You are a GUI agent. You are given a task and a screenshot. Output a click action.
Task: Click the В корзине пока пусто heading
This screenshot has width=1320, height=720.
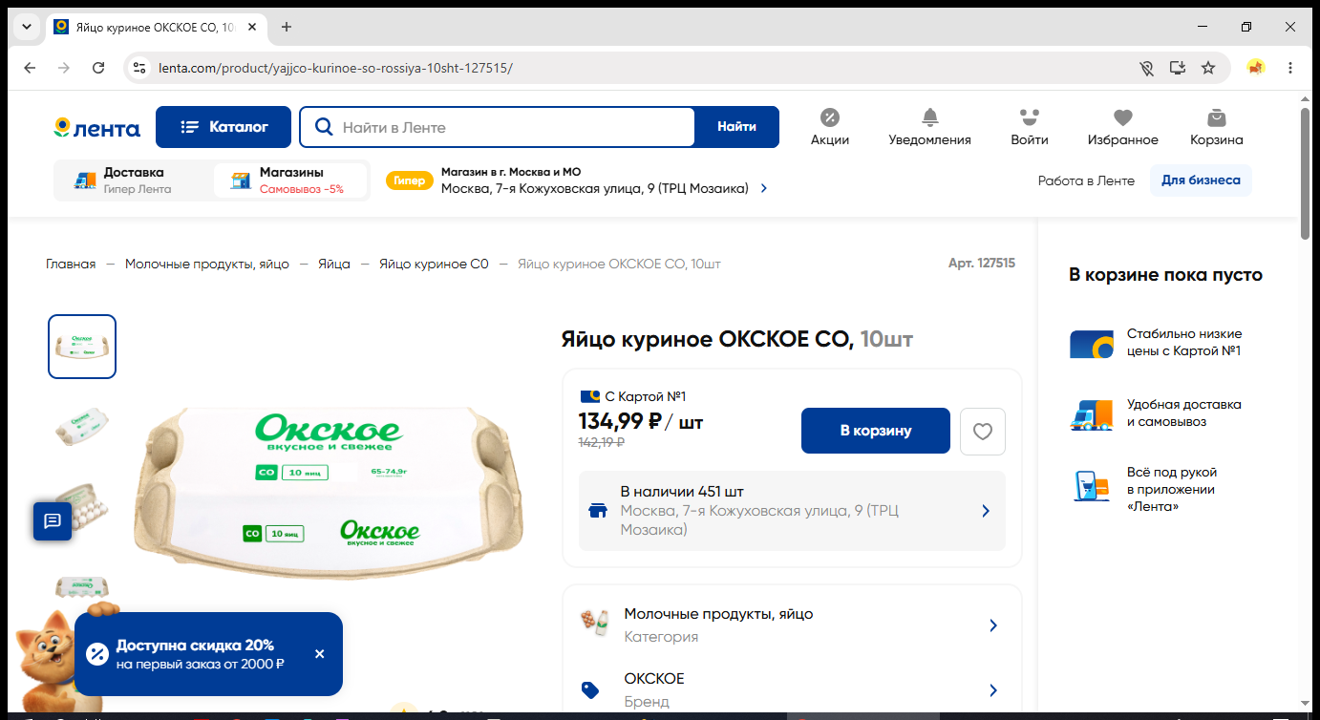point(1165,275)
